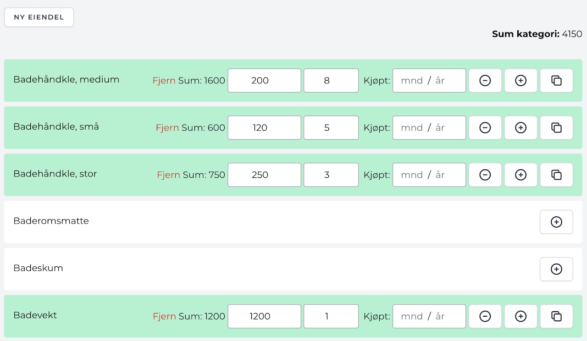Screen dimensions: 587x341
Task: Add Baderomsmatte with plus icon
Action: pos(556,222)
